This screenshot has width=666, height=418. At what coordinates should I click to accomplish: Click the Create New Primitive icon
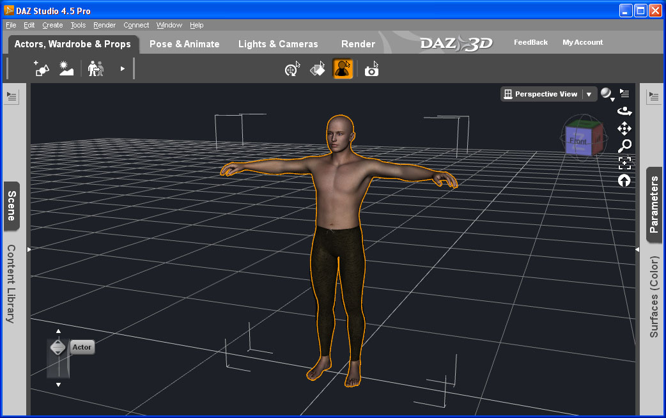tap(42, 68)
